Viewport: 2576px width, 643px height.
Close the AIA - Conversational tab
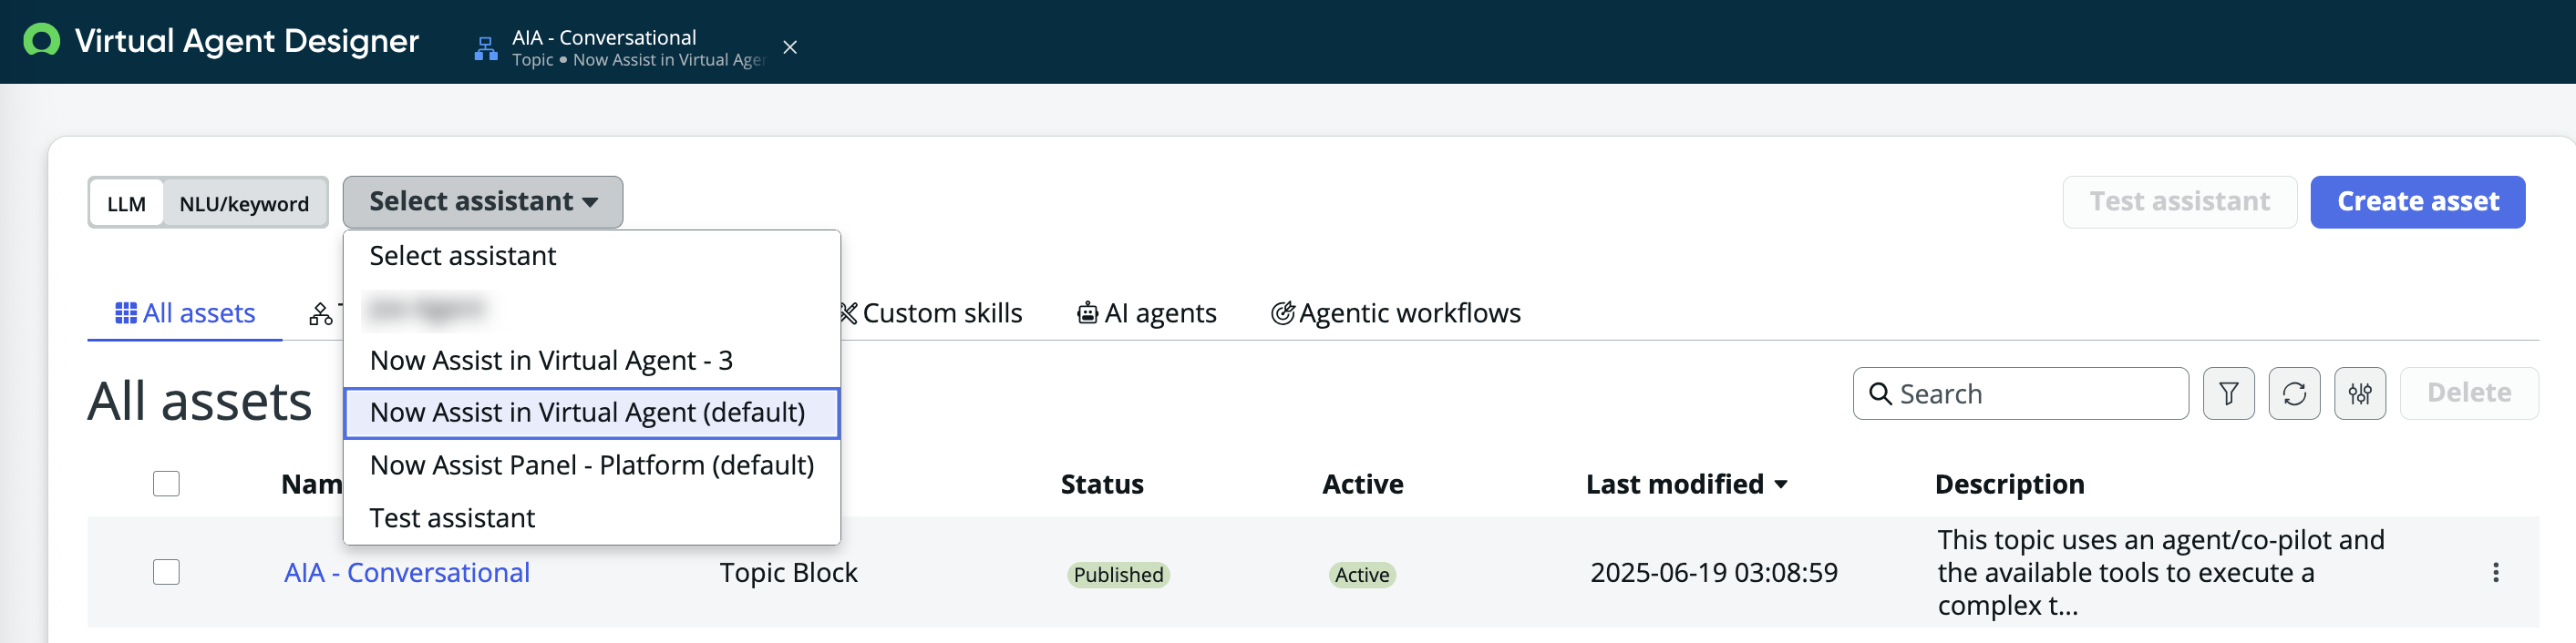(x=790, y=47)
